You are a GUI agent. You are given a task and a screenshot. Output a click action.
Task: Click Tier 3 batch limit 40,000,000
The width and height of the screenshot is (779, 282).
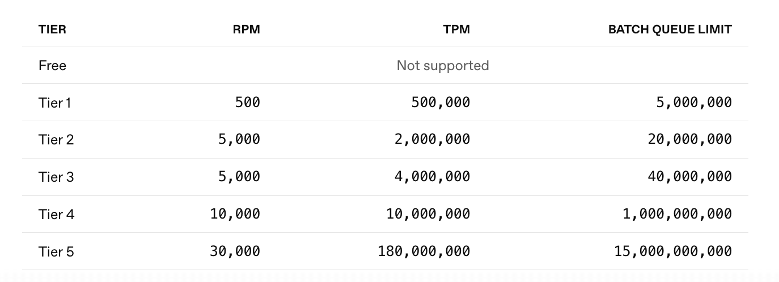point(689,177)
